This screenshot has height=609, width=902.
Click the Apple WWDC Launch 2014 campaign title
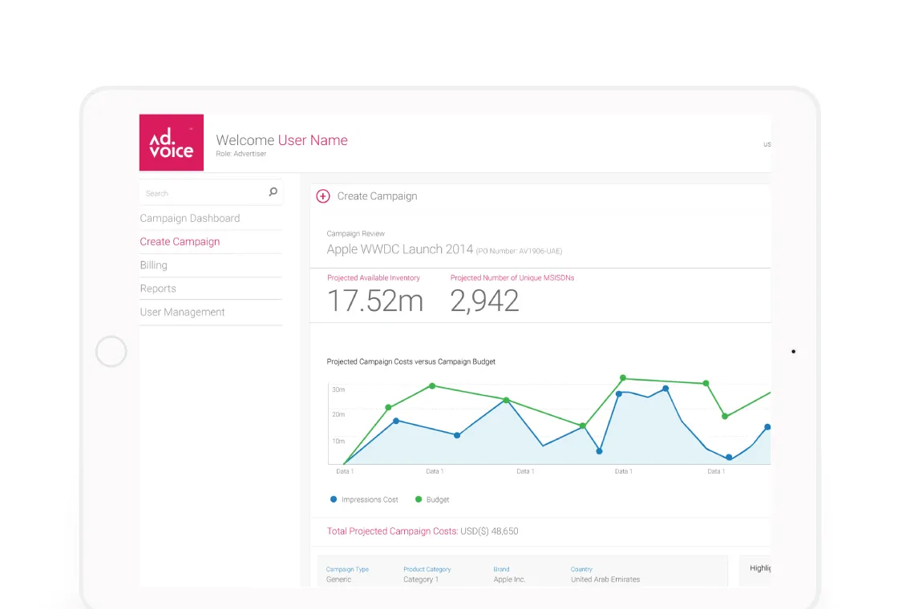(x=400, y=249)
